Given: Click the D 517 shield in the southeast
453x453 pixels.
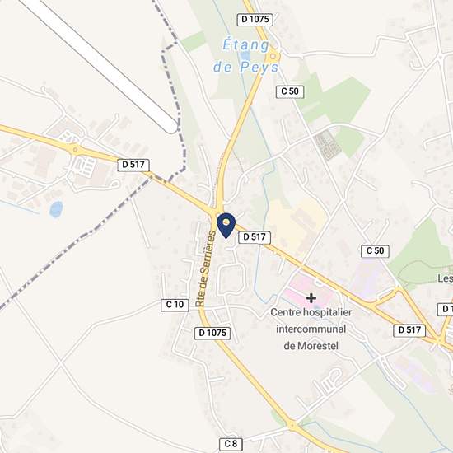Looking at the screenshot, I should pos(409,330).
